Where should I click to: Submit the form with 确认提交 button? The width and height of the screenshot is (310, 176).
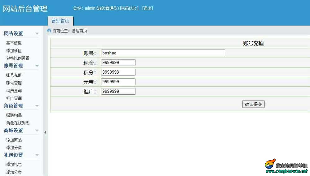[x=253, y=104]
